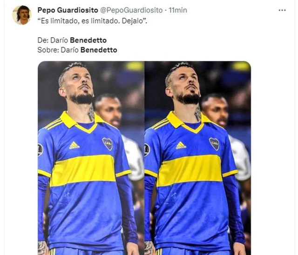
Task: Open Pepo Guardiosito's profile avatar
Action: [x=22, y=15]
